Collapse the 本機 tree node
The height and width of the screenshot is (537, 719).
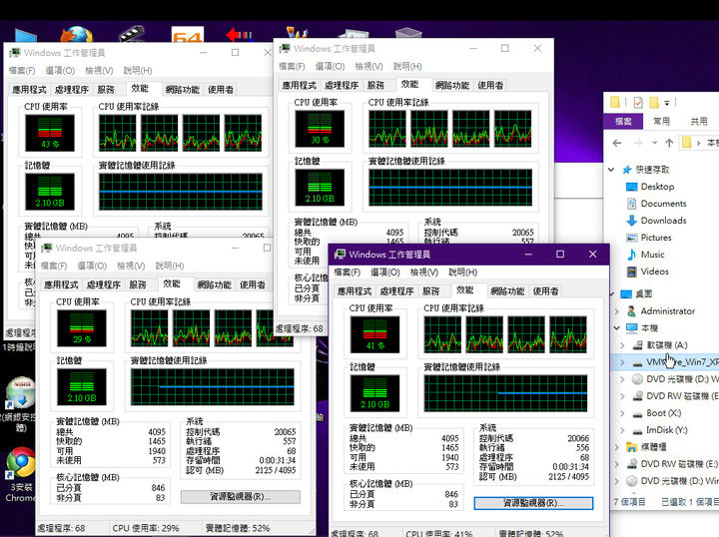pyautogui.click(x=617, y=328)
